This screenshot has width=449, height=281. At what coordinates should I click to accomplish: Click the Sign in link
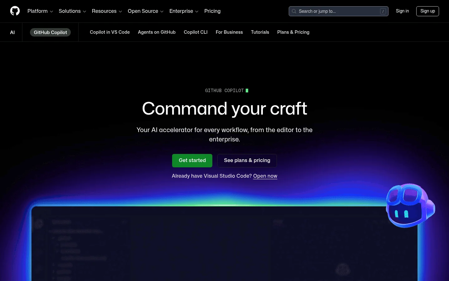point(402,11)
